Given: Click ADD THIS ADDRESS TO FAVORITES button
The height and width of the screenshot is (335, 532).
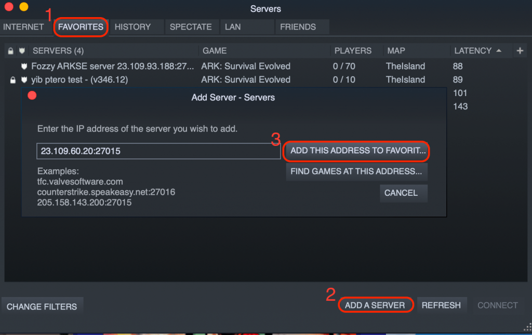Looking at the screenshot, I should 356,151.
